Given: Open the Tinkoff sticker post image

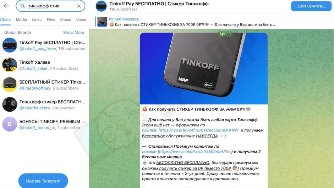Looking at the screenshot, I should click(x=204, y=68).
